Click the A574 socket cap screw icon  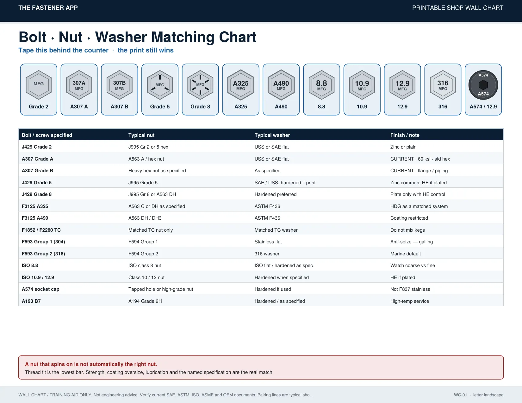(x=483, y=85)
